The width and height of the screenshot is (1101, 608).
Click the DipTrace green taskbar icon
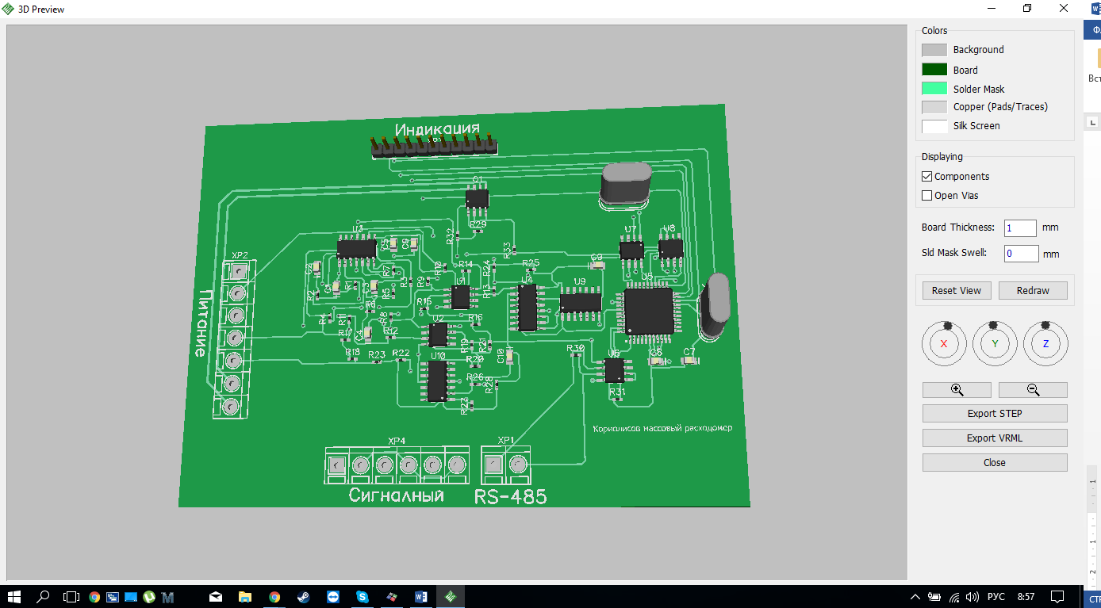450,597
